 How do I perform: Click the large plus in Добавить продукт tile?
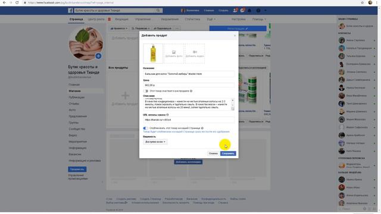(x=125, y=95)
